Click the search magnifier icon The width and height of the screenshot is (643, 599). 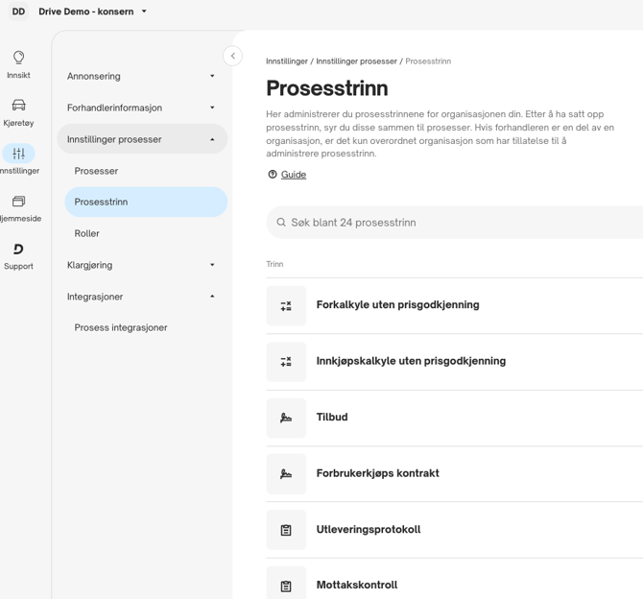click(x=281, y=223)
